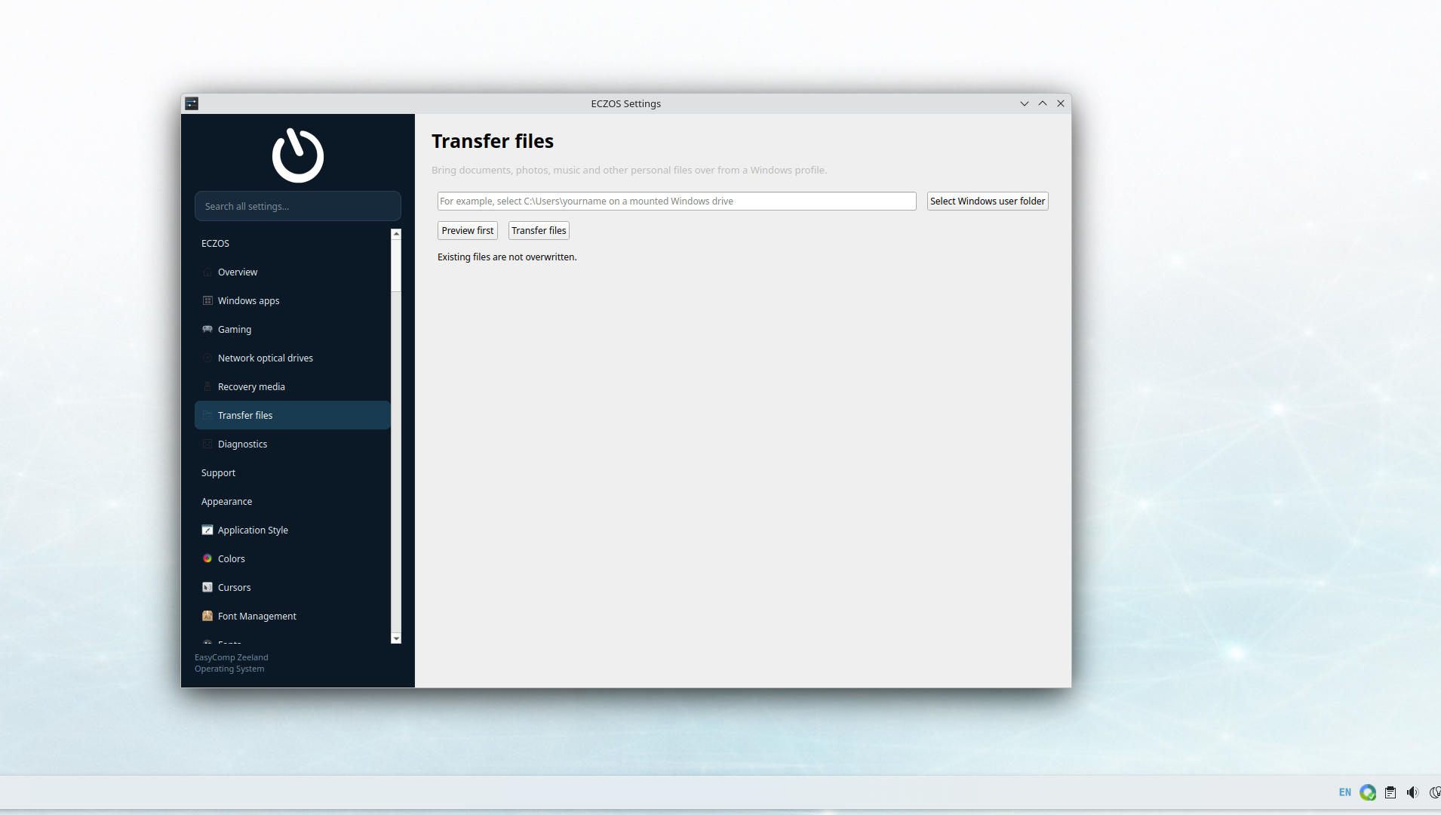Click the Cursors icon in the sidebar

[207, 587]
